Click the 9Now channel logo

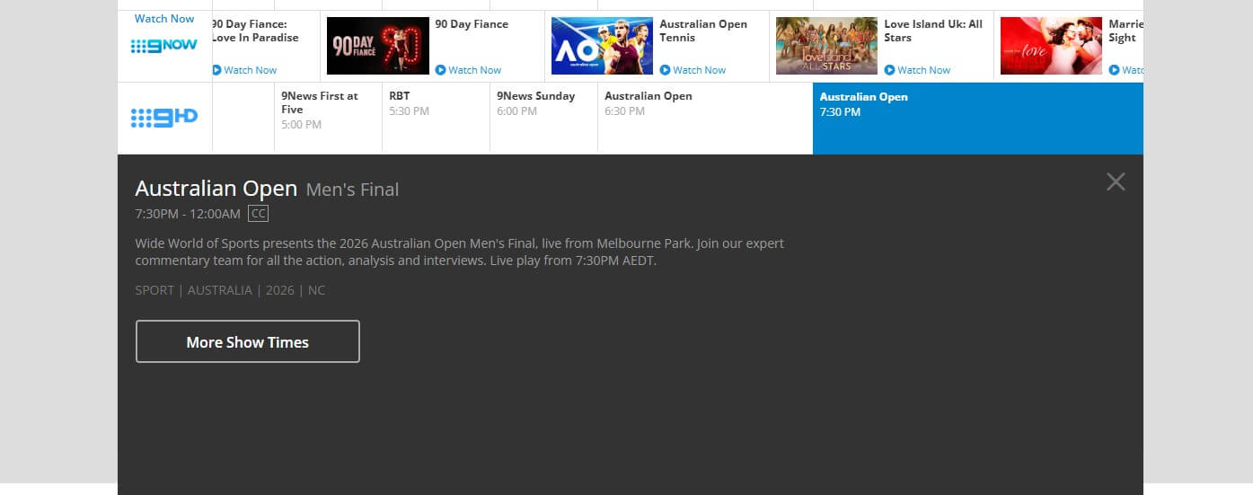click(x=164, y=46)
